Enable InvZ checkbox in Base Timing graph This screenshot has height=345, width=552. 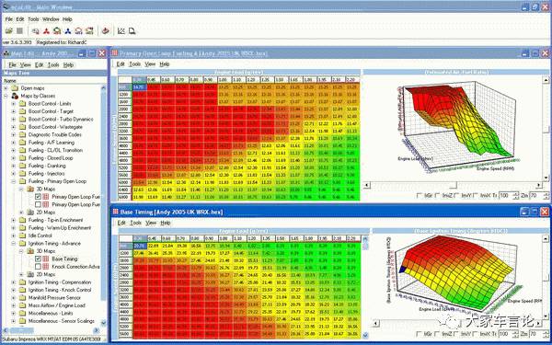point(437,333)
